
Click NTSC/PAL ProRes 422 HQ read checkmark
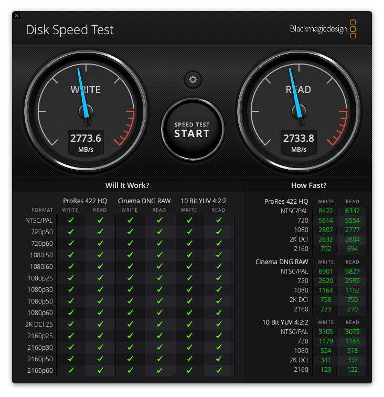click(x=100, y=220)
